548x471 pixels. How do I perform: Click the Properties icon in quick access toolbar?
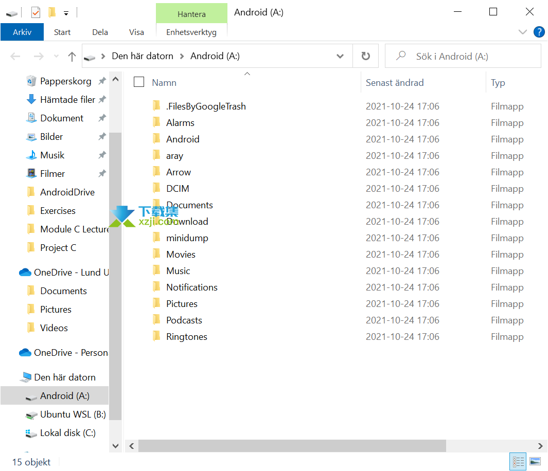point(36,12)
